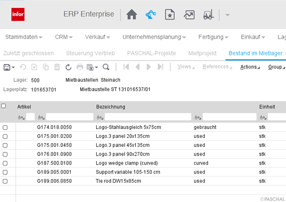Image resolution: width=286 pixels, height=202 pixels.
Task: Click cell Support variable 105-150 cm
Action: (x=128, y=172)
